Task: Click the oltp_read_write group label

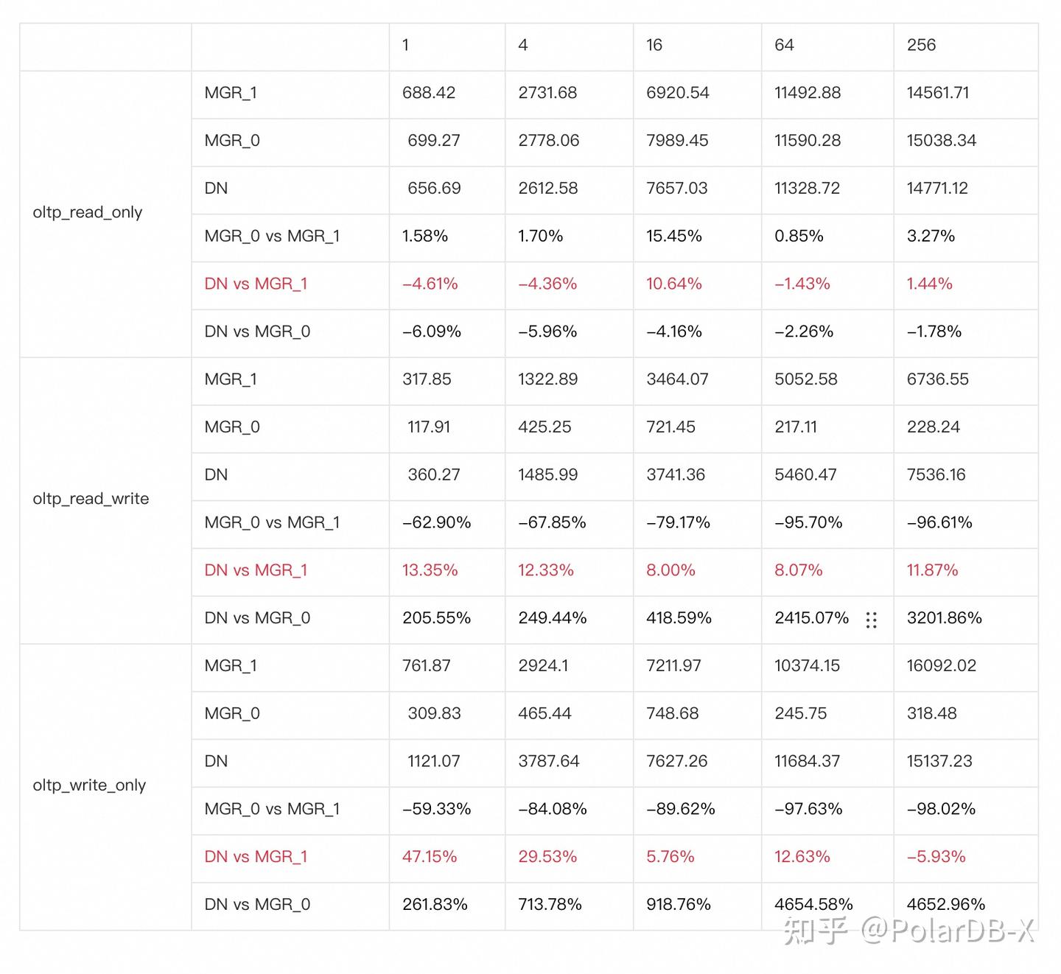Action: (x=91, y=500)
